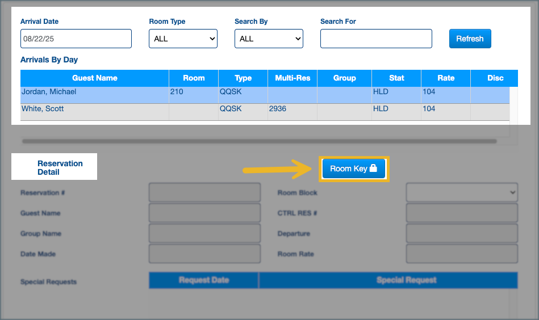This screenshot has height=320, width=539.
Task: Click the Multi-Res value 2936
Action: click(x=278, y=109)
